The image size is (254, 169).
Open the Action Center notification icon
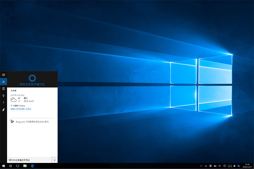coord(224,166)
